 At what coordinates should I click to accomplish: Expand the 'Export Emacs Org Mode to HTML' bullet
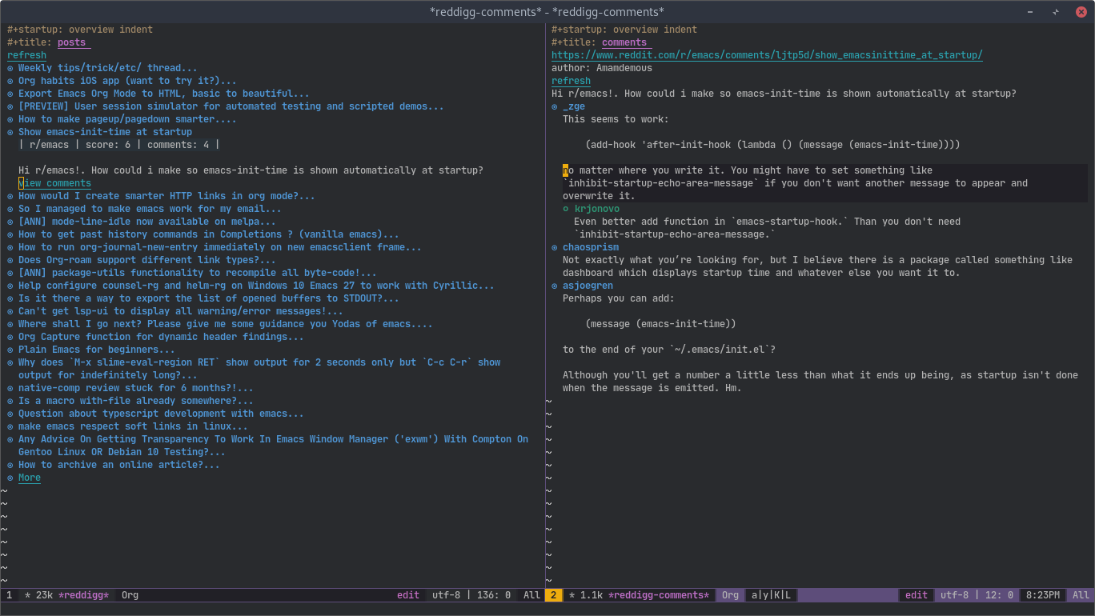click(10, 94)
